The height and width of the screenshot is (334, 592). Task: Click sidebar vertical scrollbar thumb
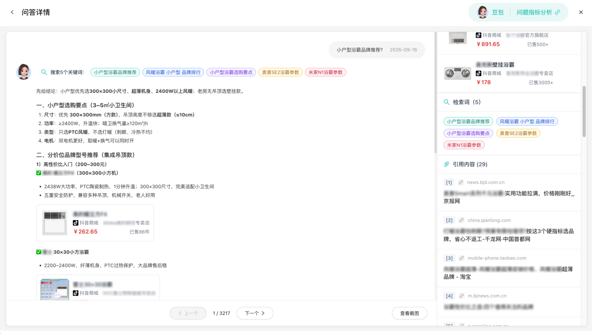pyautogui.click(x=584, y=111)
